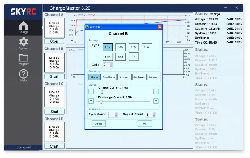
Task: Cancel the Channel B settings
Action: point(98,123)
